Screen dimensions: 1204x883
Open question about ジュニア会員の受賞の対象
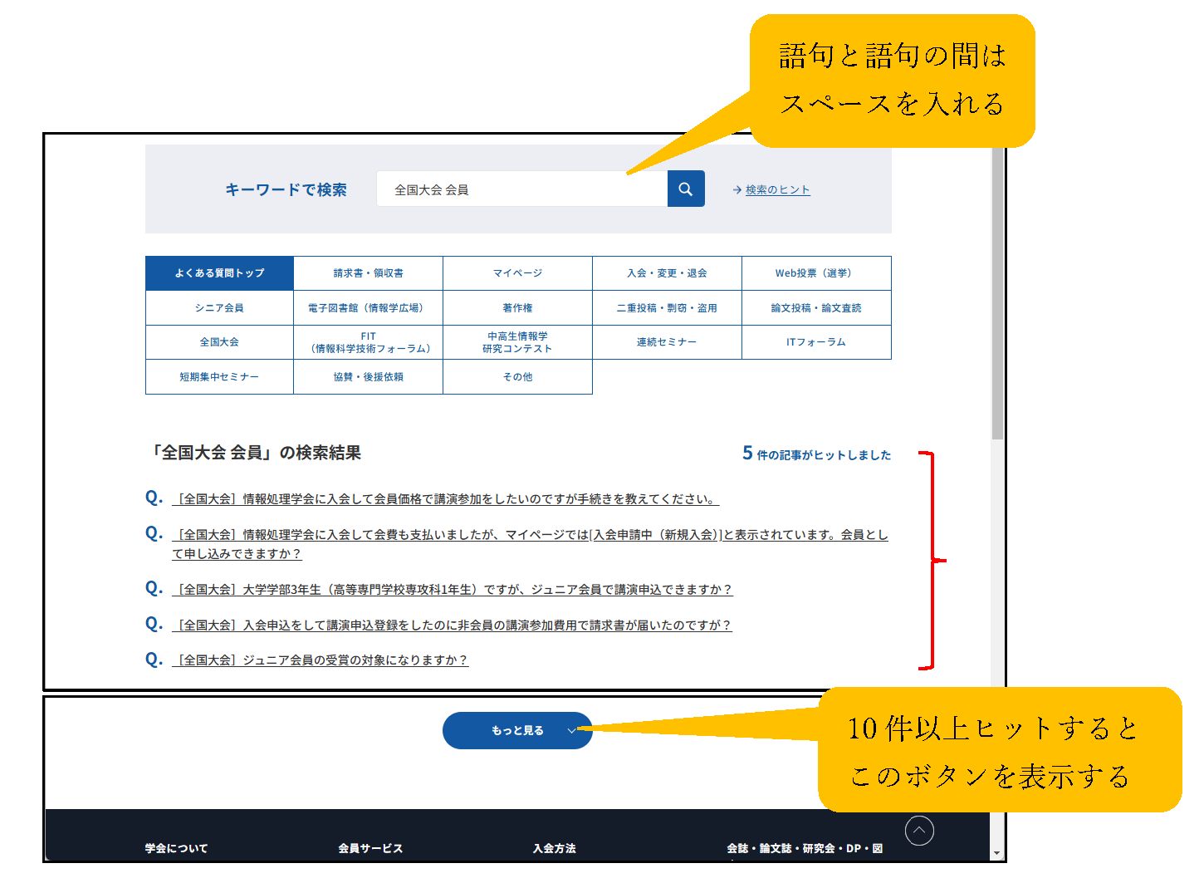(x=321, y=660)
